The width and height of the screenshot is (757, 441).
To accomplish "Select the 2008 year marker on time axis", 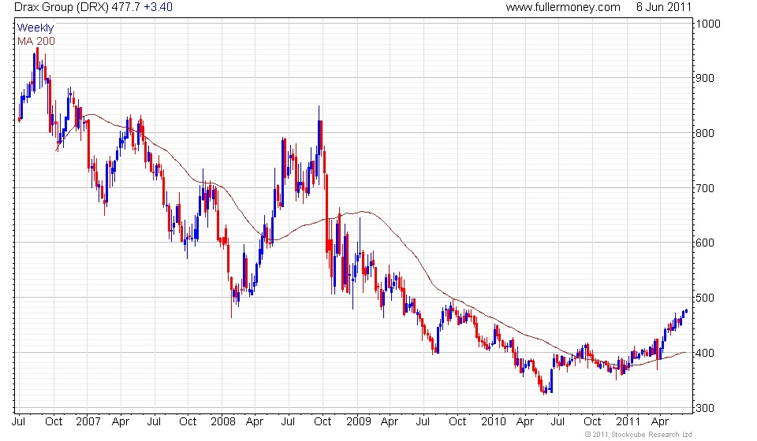I will click(222, 422).
